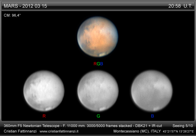Click 'DBK21 + IR-cut' text

149,126
